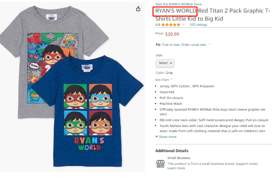Screen dimensions: 279x178
Task: Click the share icon above the product image
Action: [138, 9]
